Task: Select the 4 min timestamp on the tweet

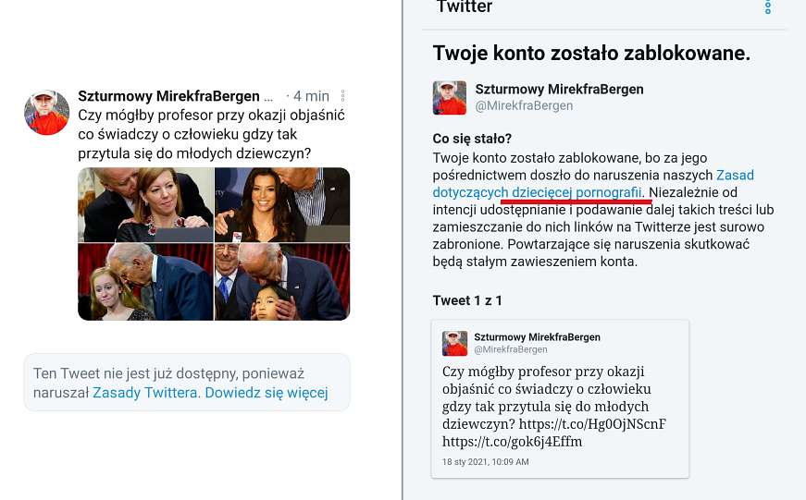Action: 311,96
